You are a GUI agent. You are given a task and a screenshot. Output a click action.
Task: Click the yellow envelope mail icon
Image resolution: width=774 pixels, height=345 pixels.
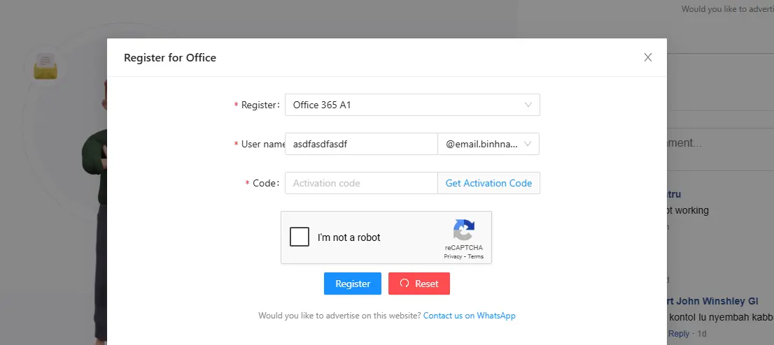(45, 68)
